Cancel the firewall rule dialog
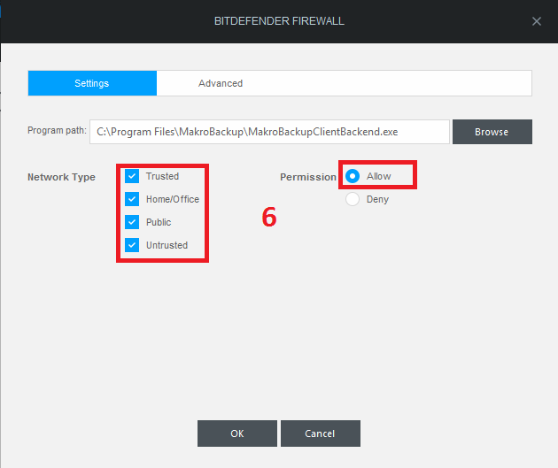The image size is (558, 468). tap(321, 433)
